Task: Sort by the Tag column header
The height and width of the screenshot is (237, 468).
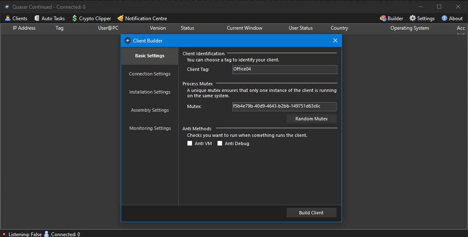Action: pos(59,28)
